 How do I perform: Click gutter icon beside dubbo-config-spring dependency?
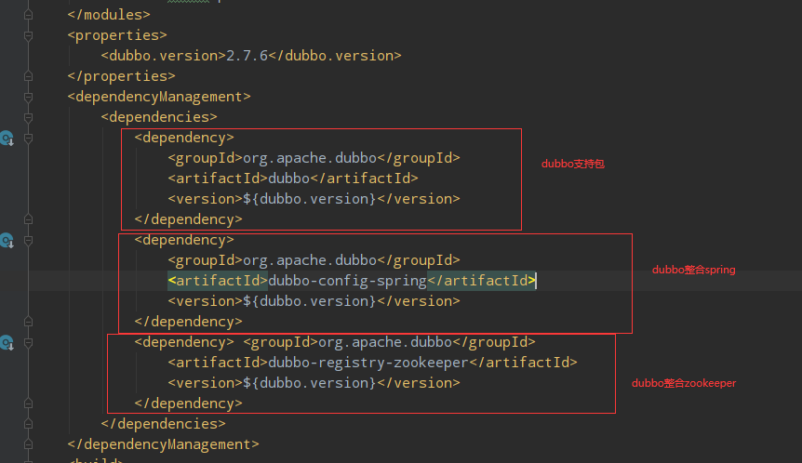[x=7, y=240]
